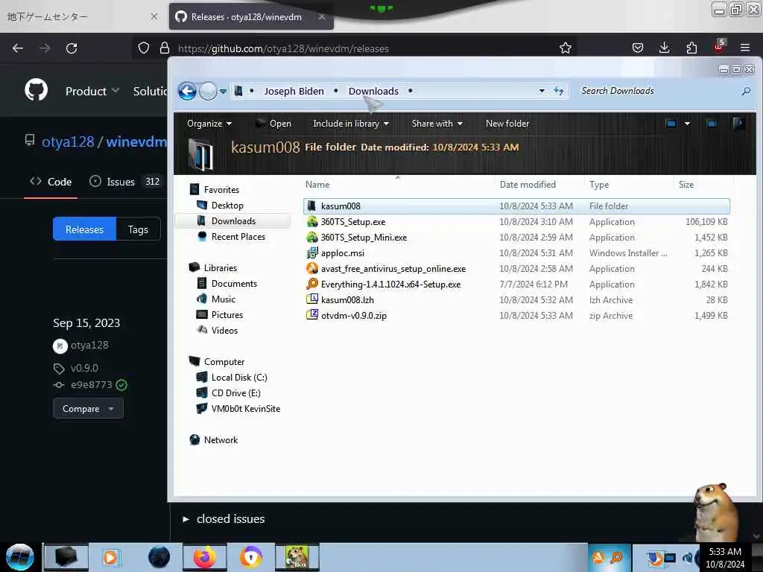
Task: Click the Pocket save icon in Firefox
Action: point(638,48)
